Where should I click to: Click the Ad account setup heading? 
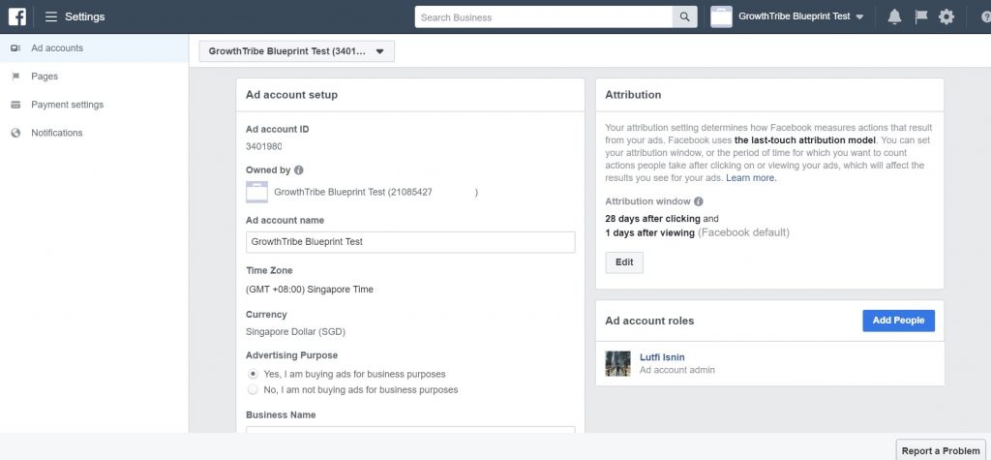click(x=291, y=95)
